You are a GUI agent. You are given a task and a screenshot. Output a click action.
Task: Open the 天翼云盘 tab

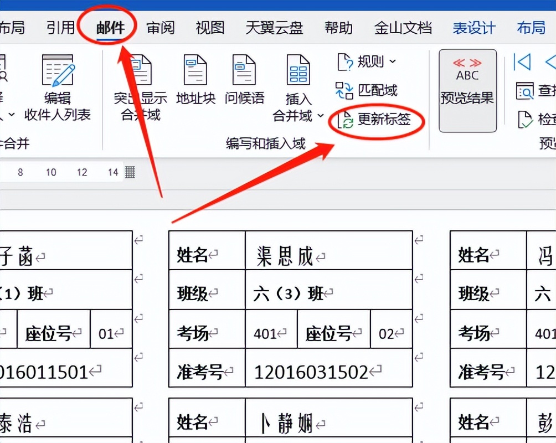pyautogui.click(x=274, y=28)
